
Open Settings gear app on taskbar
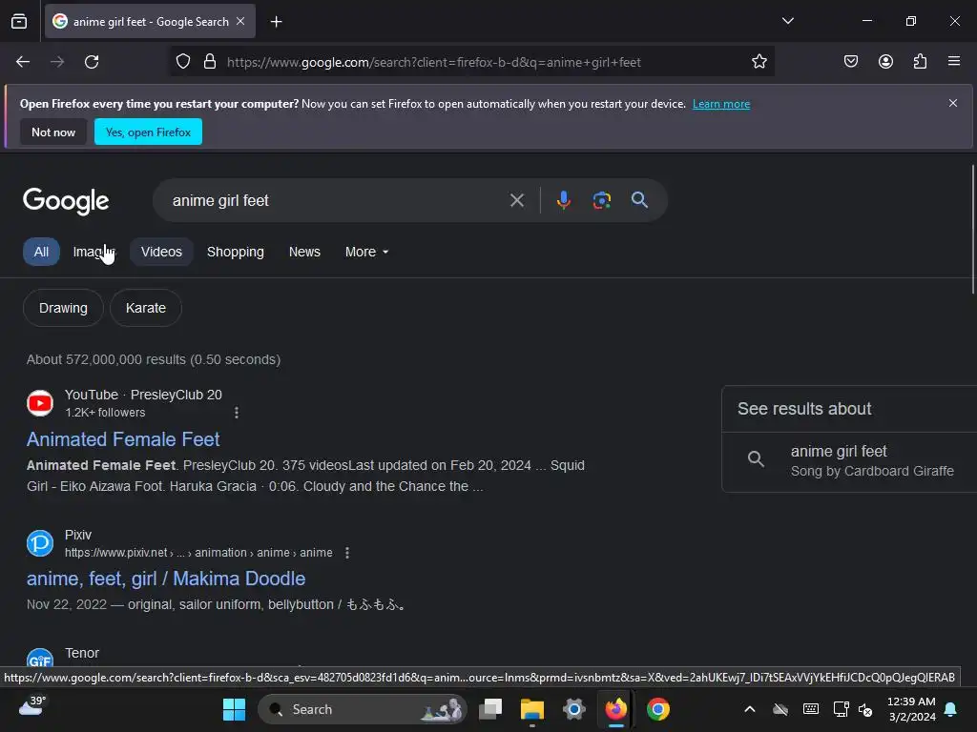coord(573,709)
